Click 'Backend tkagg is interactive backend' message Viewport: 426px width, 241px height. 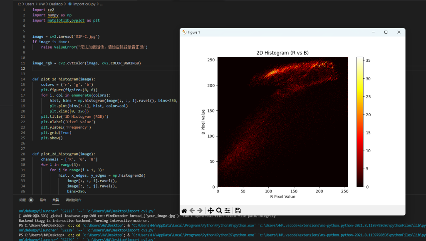coord(84,221)
